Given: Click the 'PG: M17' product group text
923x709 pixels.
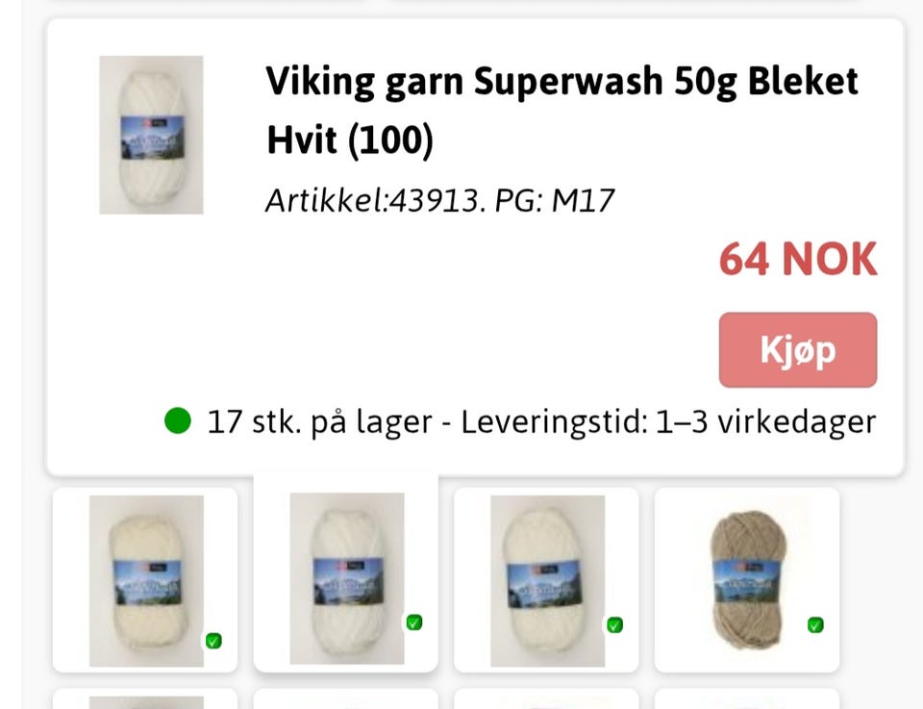Looking at the screenshot, I should pyautogui.click(x=555, y=201).
